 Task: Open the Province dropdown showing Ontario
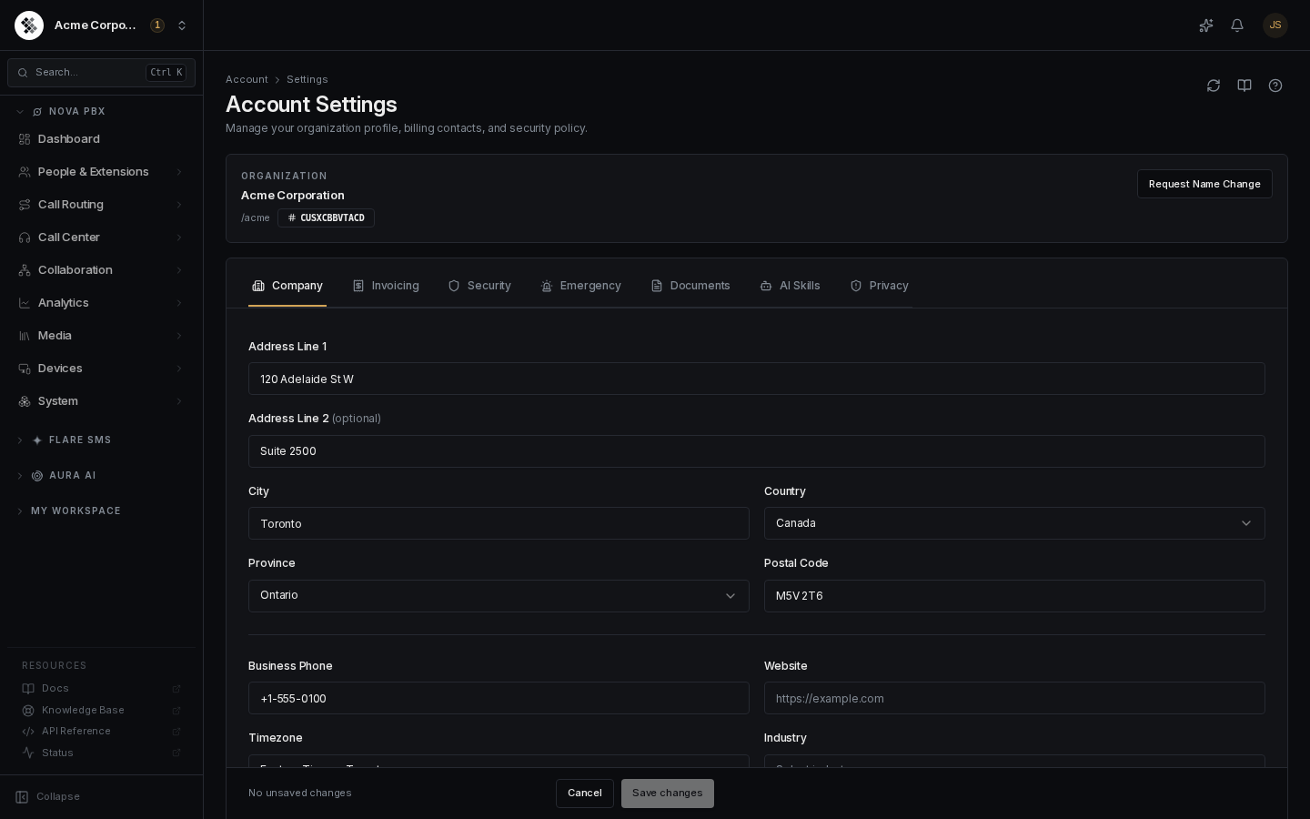click(x=499, y=596)
